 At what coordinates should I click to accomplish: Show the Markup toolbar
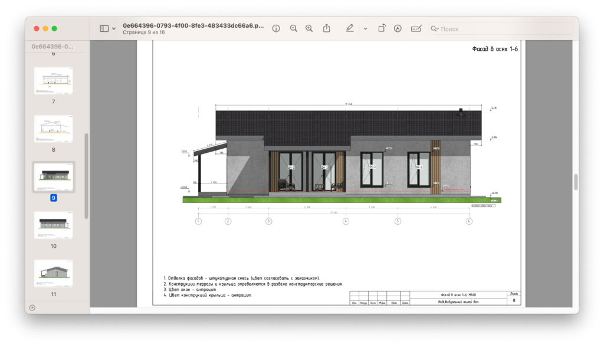click(x=398, y=28)
